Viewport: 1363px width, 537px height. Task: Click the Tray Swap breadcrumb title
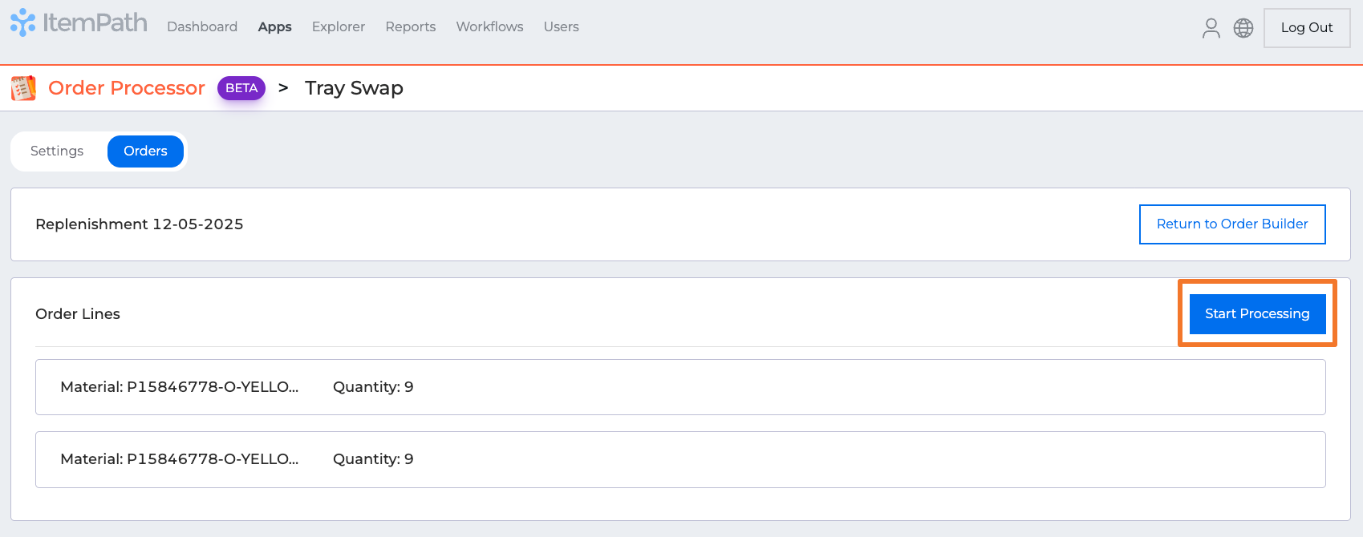(354, 88)
